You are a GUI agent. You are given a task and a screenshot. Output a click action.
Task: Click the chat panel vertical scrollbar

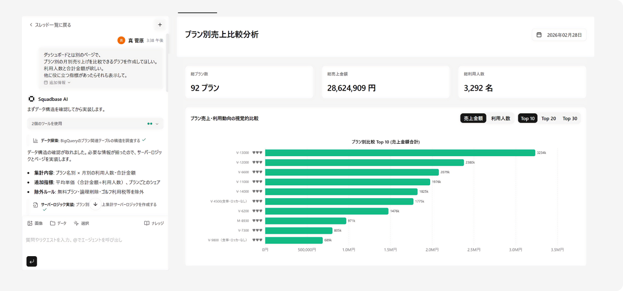click(x=167, y=62)
